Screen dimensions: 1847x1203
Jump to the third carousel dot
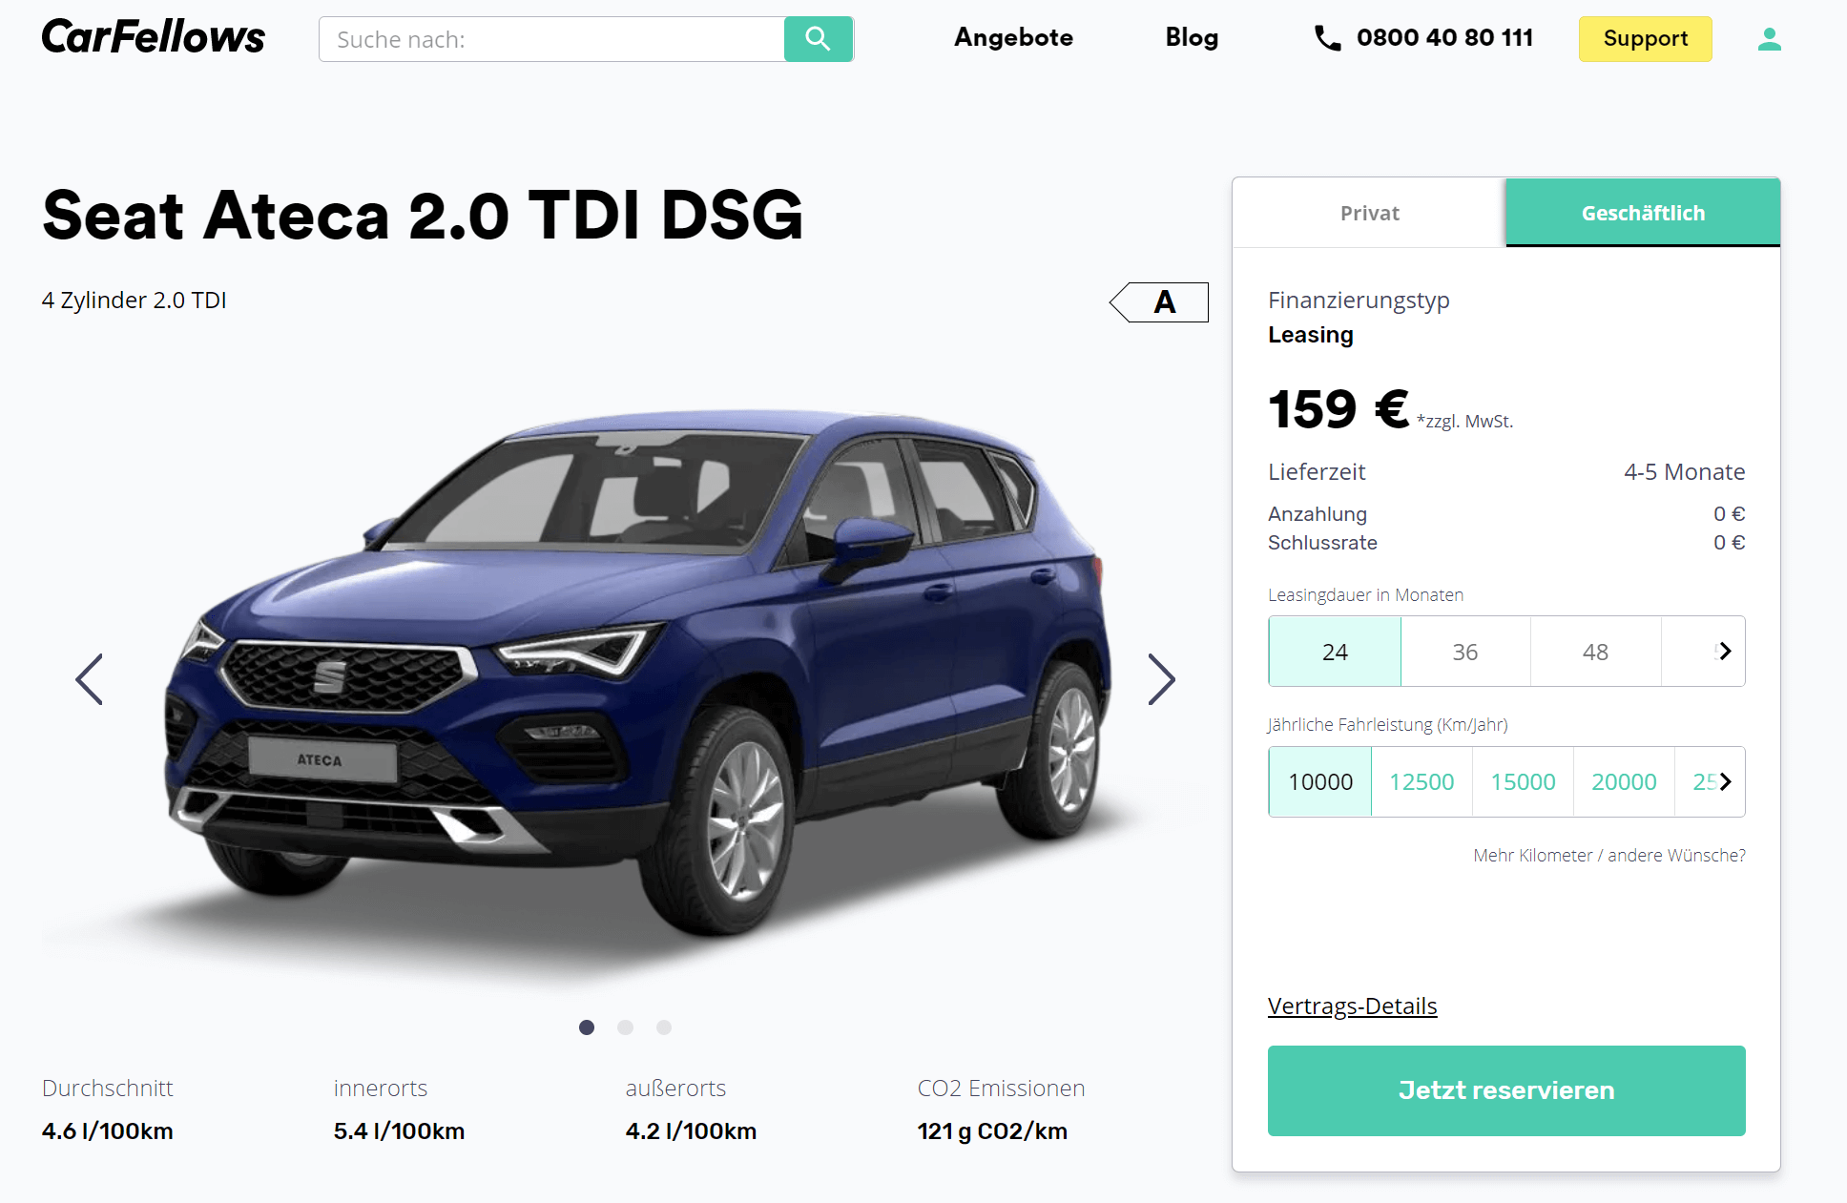pyautogui.click(x=664, y=1027)
